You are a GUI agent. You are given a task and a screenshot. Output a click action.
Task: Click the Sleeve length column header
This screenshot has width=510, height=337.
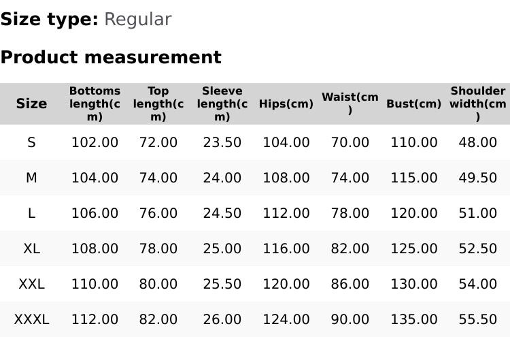(222, 103)
